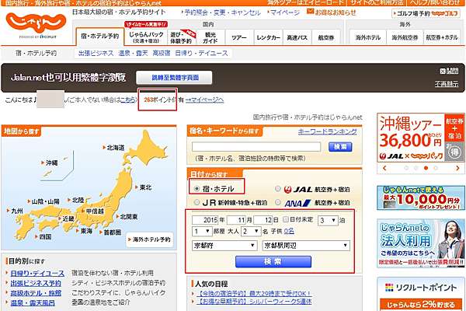Open the 海外航空券 tab
Screen dimensions: 466x311
[x=405, y=37]
